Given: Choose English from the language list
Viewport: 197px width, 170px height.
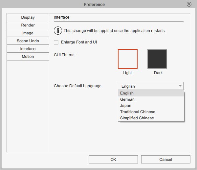Looking at the screenshot, I should coord(127,93).
